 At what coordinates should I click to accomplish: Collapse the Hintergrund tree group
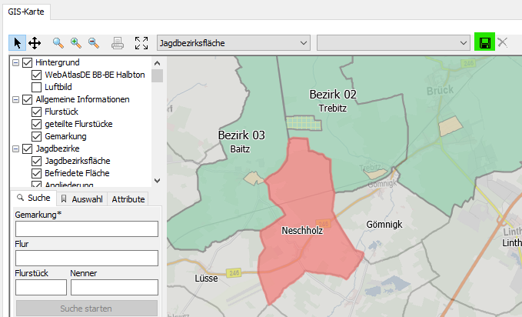tap(16, 62)
